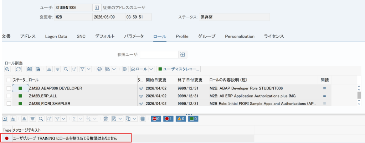
Task: Tick the checkbox for Z:M2B_ERP_ALL row
Action: click(9, 96)
